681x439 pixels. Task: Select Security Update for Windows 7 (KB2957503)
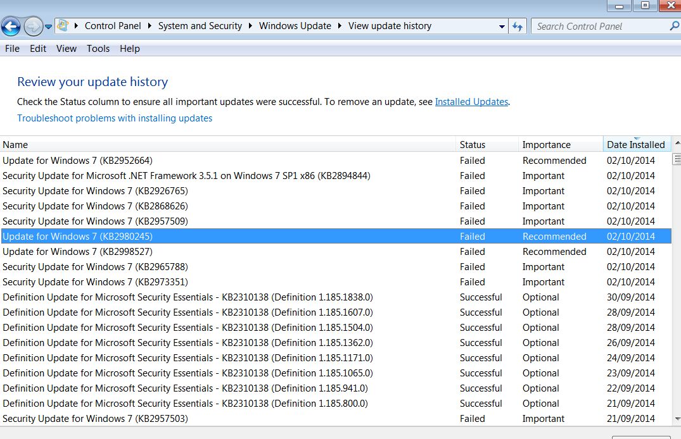[336, 419]
